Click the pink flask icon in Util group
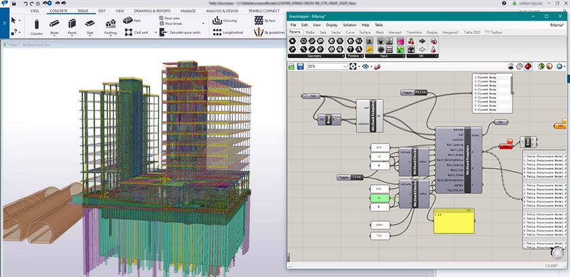 coord(434,49)
